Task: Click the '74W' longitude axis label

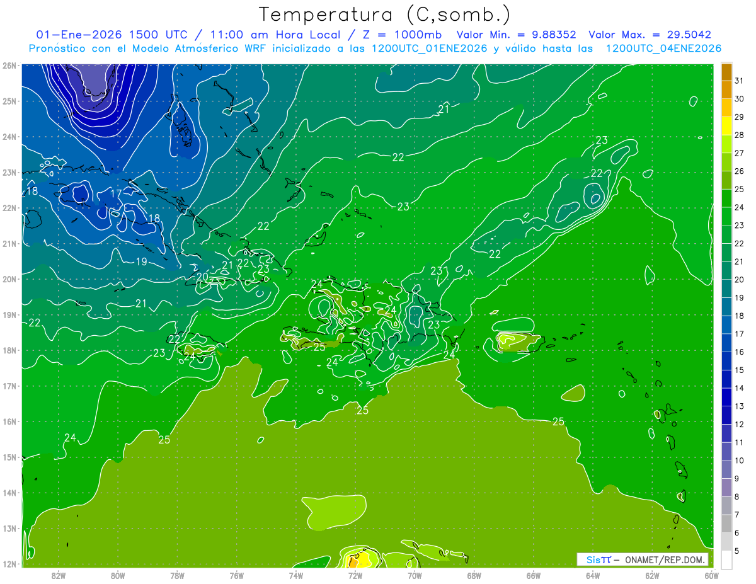Action: [x=296, y=575]
